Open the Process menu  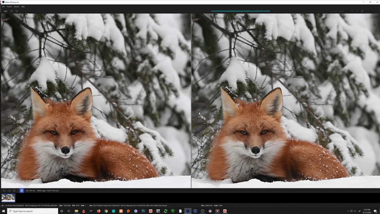point(17,6)
